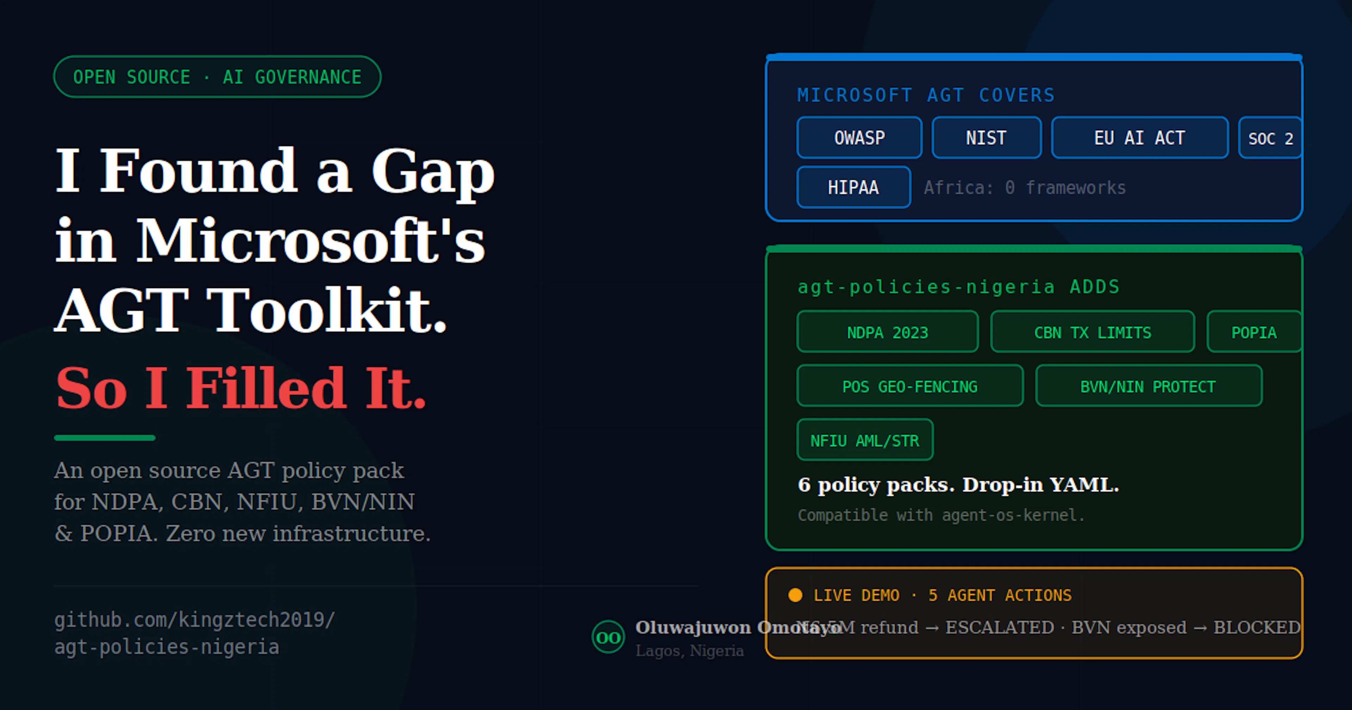Select the BVN/NIN PROTECT chip
The height and width of the screenshot is (710, 1352).
1148,386
